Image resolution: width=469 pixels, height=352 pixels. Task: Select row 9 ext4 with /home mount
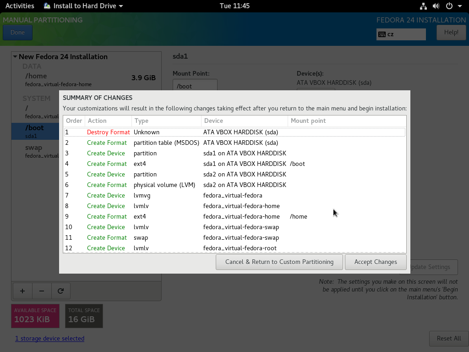click(x=234, y=216)
